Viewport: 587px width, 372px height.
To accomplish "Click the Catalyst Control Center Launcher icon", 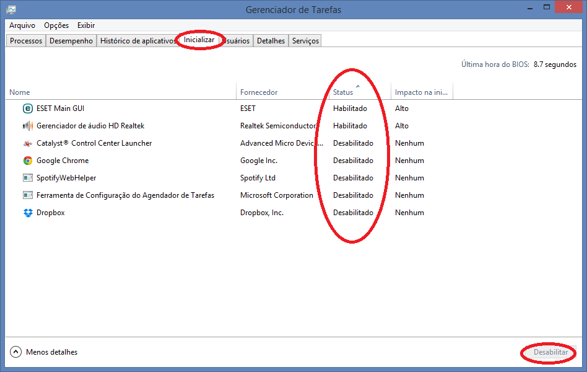I will [x=28, y=143].
